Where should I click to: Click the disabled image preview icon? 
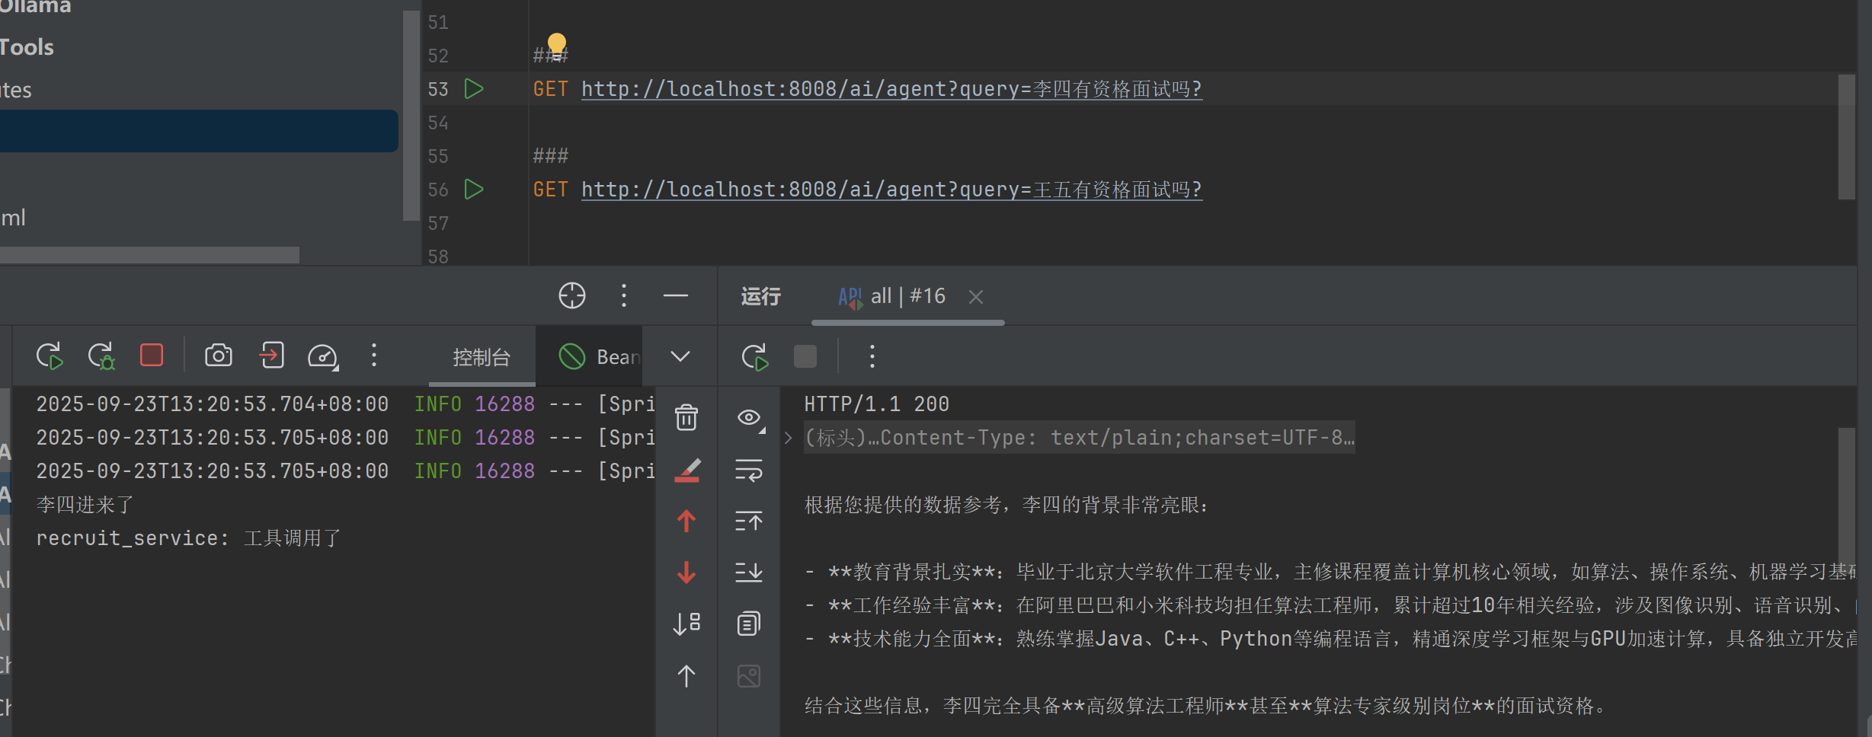pyautogui.click(x=749, y=676)
